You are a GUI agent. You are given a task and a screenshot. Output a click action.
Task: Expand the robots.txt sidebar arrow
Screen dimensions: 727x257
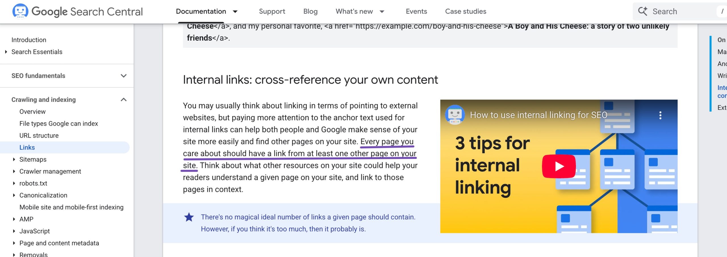click(x=14, y=183)
